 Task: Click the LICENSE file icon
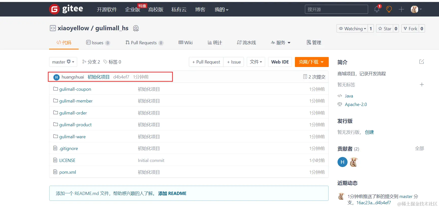(55, 160)
